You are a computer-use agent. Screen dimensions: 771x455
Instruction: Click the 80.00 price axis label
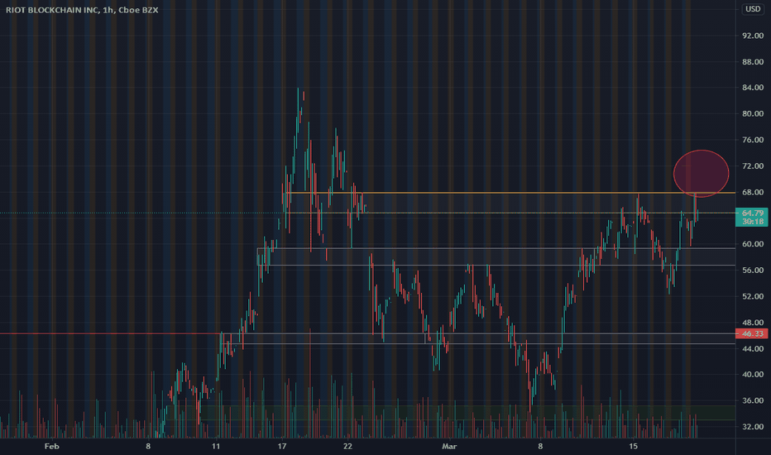(x=753, y=113)
